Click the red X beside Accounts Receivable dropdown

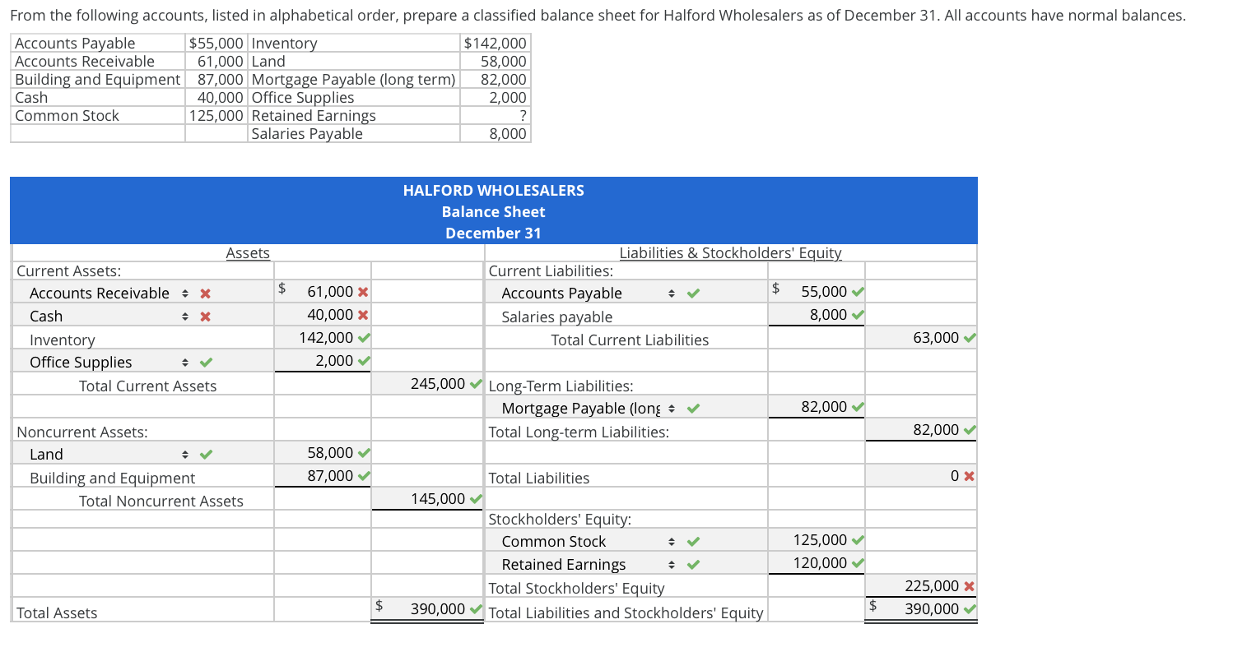206,294
